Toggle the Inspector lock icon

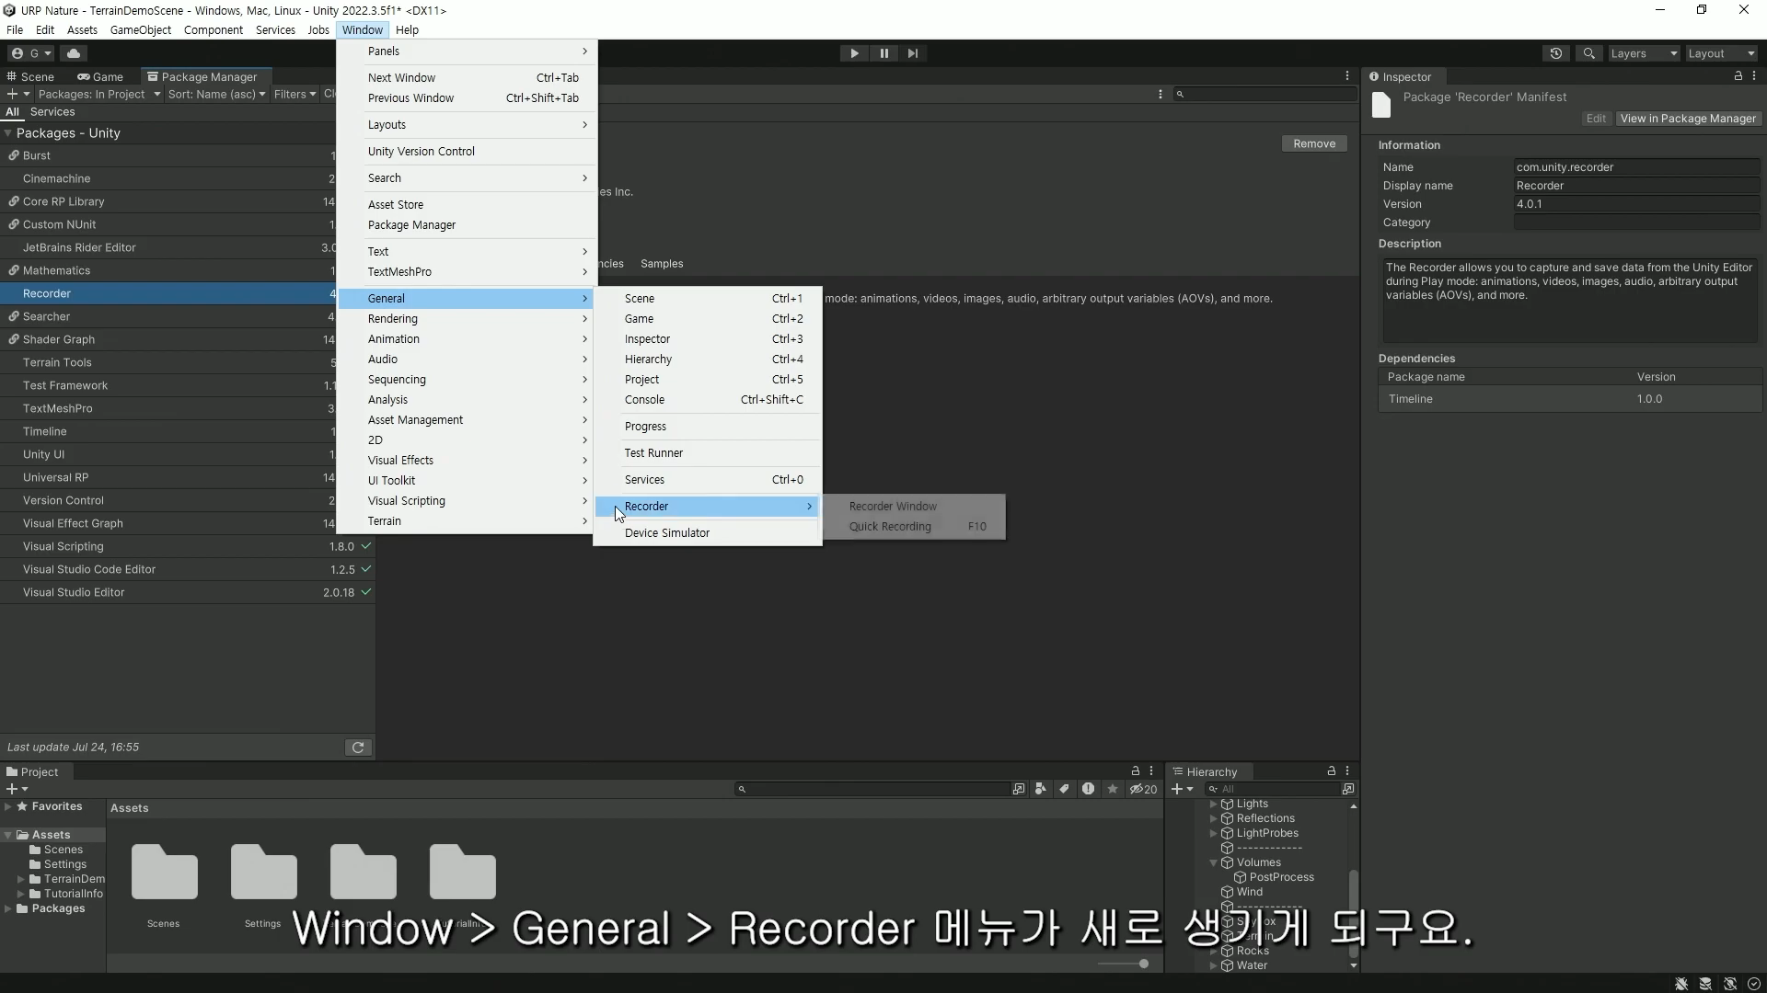click(1738, 76)
